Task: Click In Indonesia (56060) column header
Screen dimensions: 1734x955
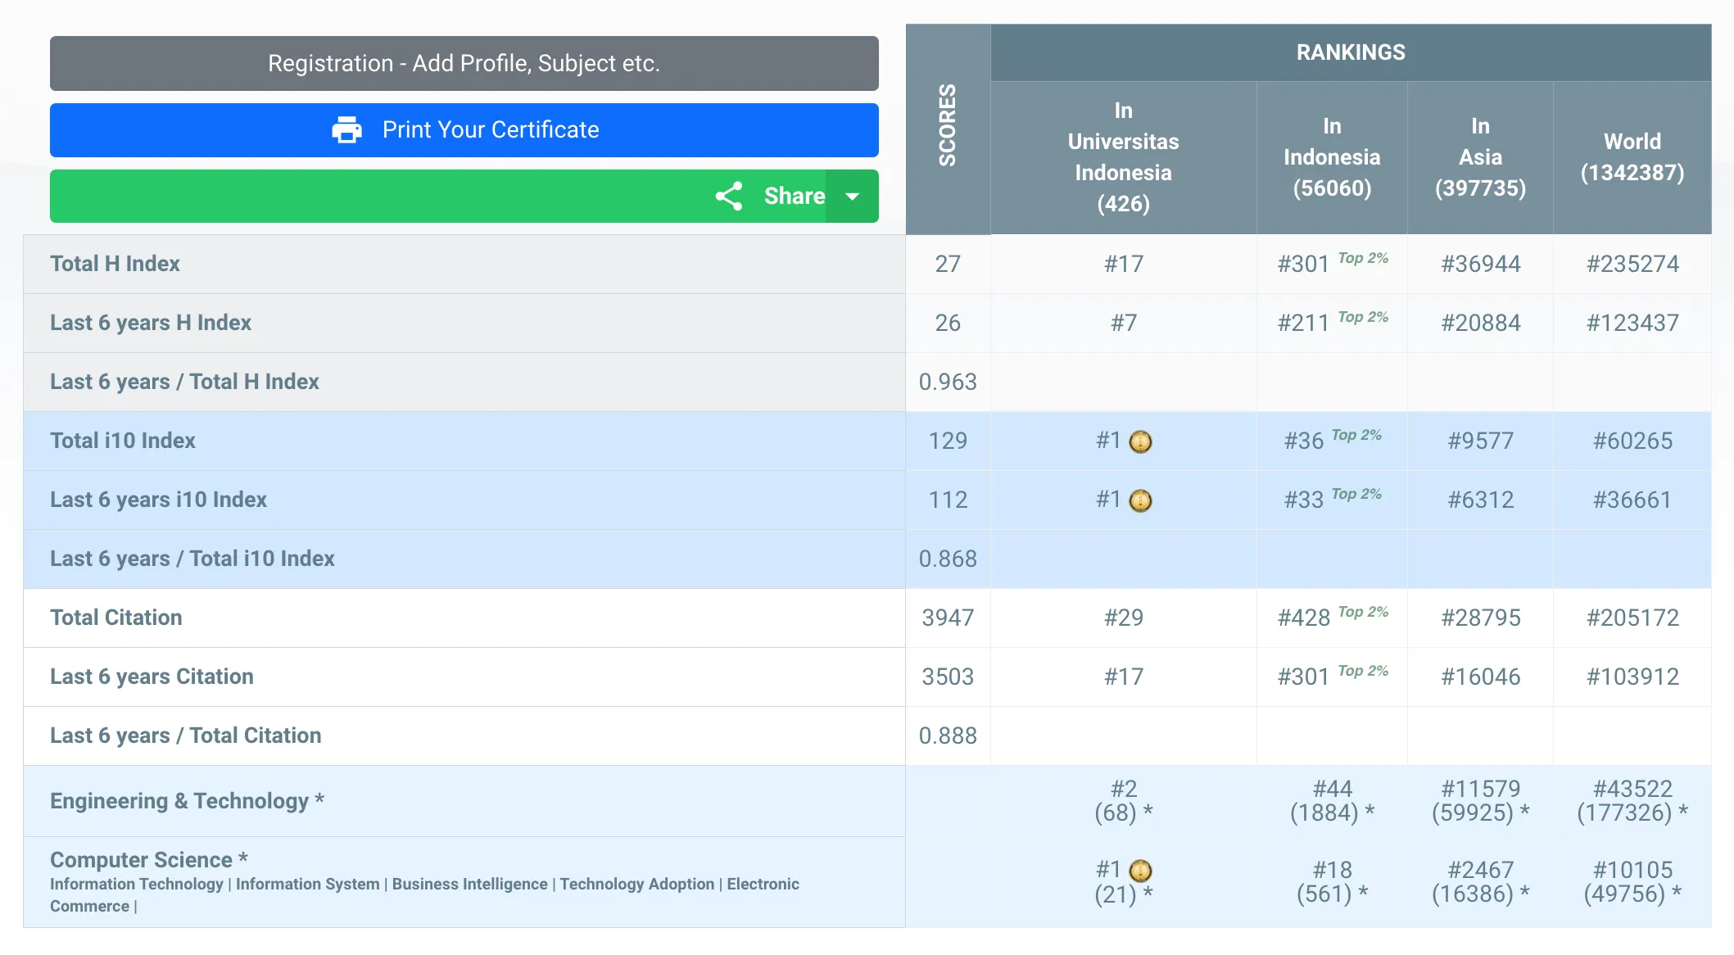Action: [x=1331, y=157]
